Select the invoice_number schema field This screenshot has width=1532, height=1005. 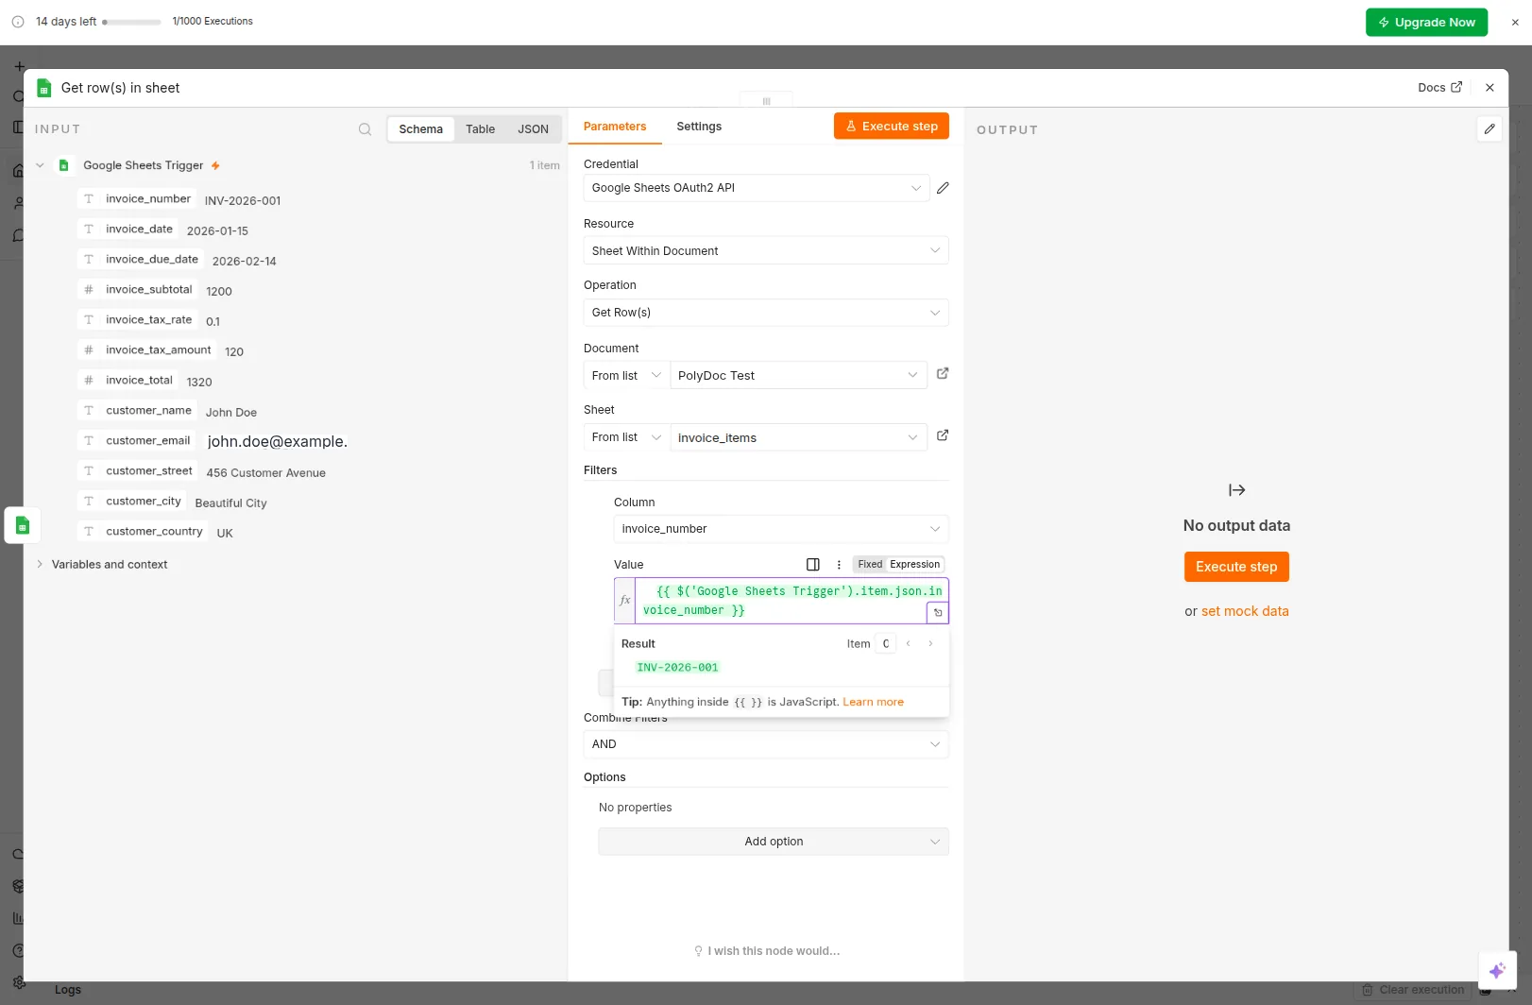pos(139,198)
